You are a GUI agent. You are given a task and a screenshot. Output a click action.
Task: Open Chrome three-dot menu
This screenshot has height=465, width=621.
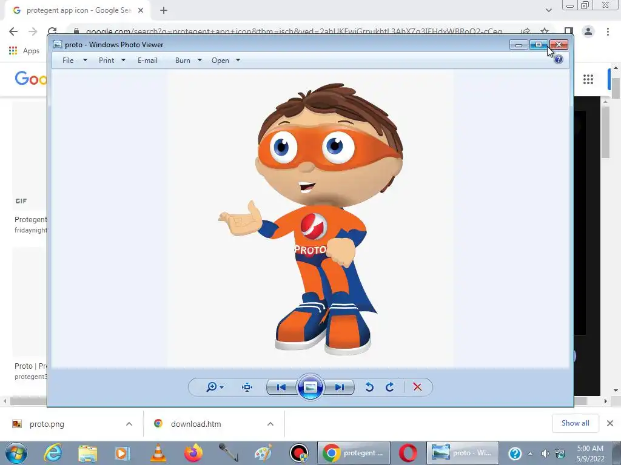(x=608, y=31)
